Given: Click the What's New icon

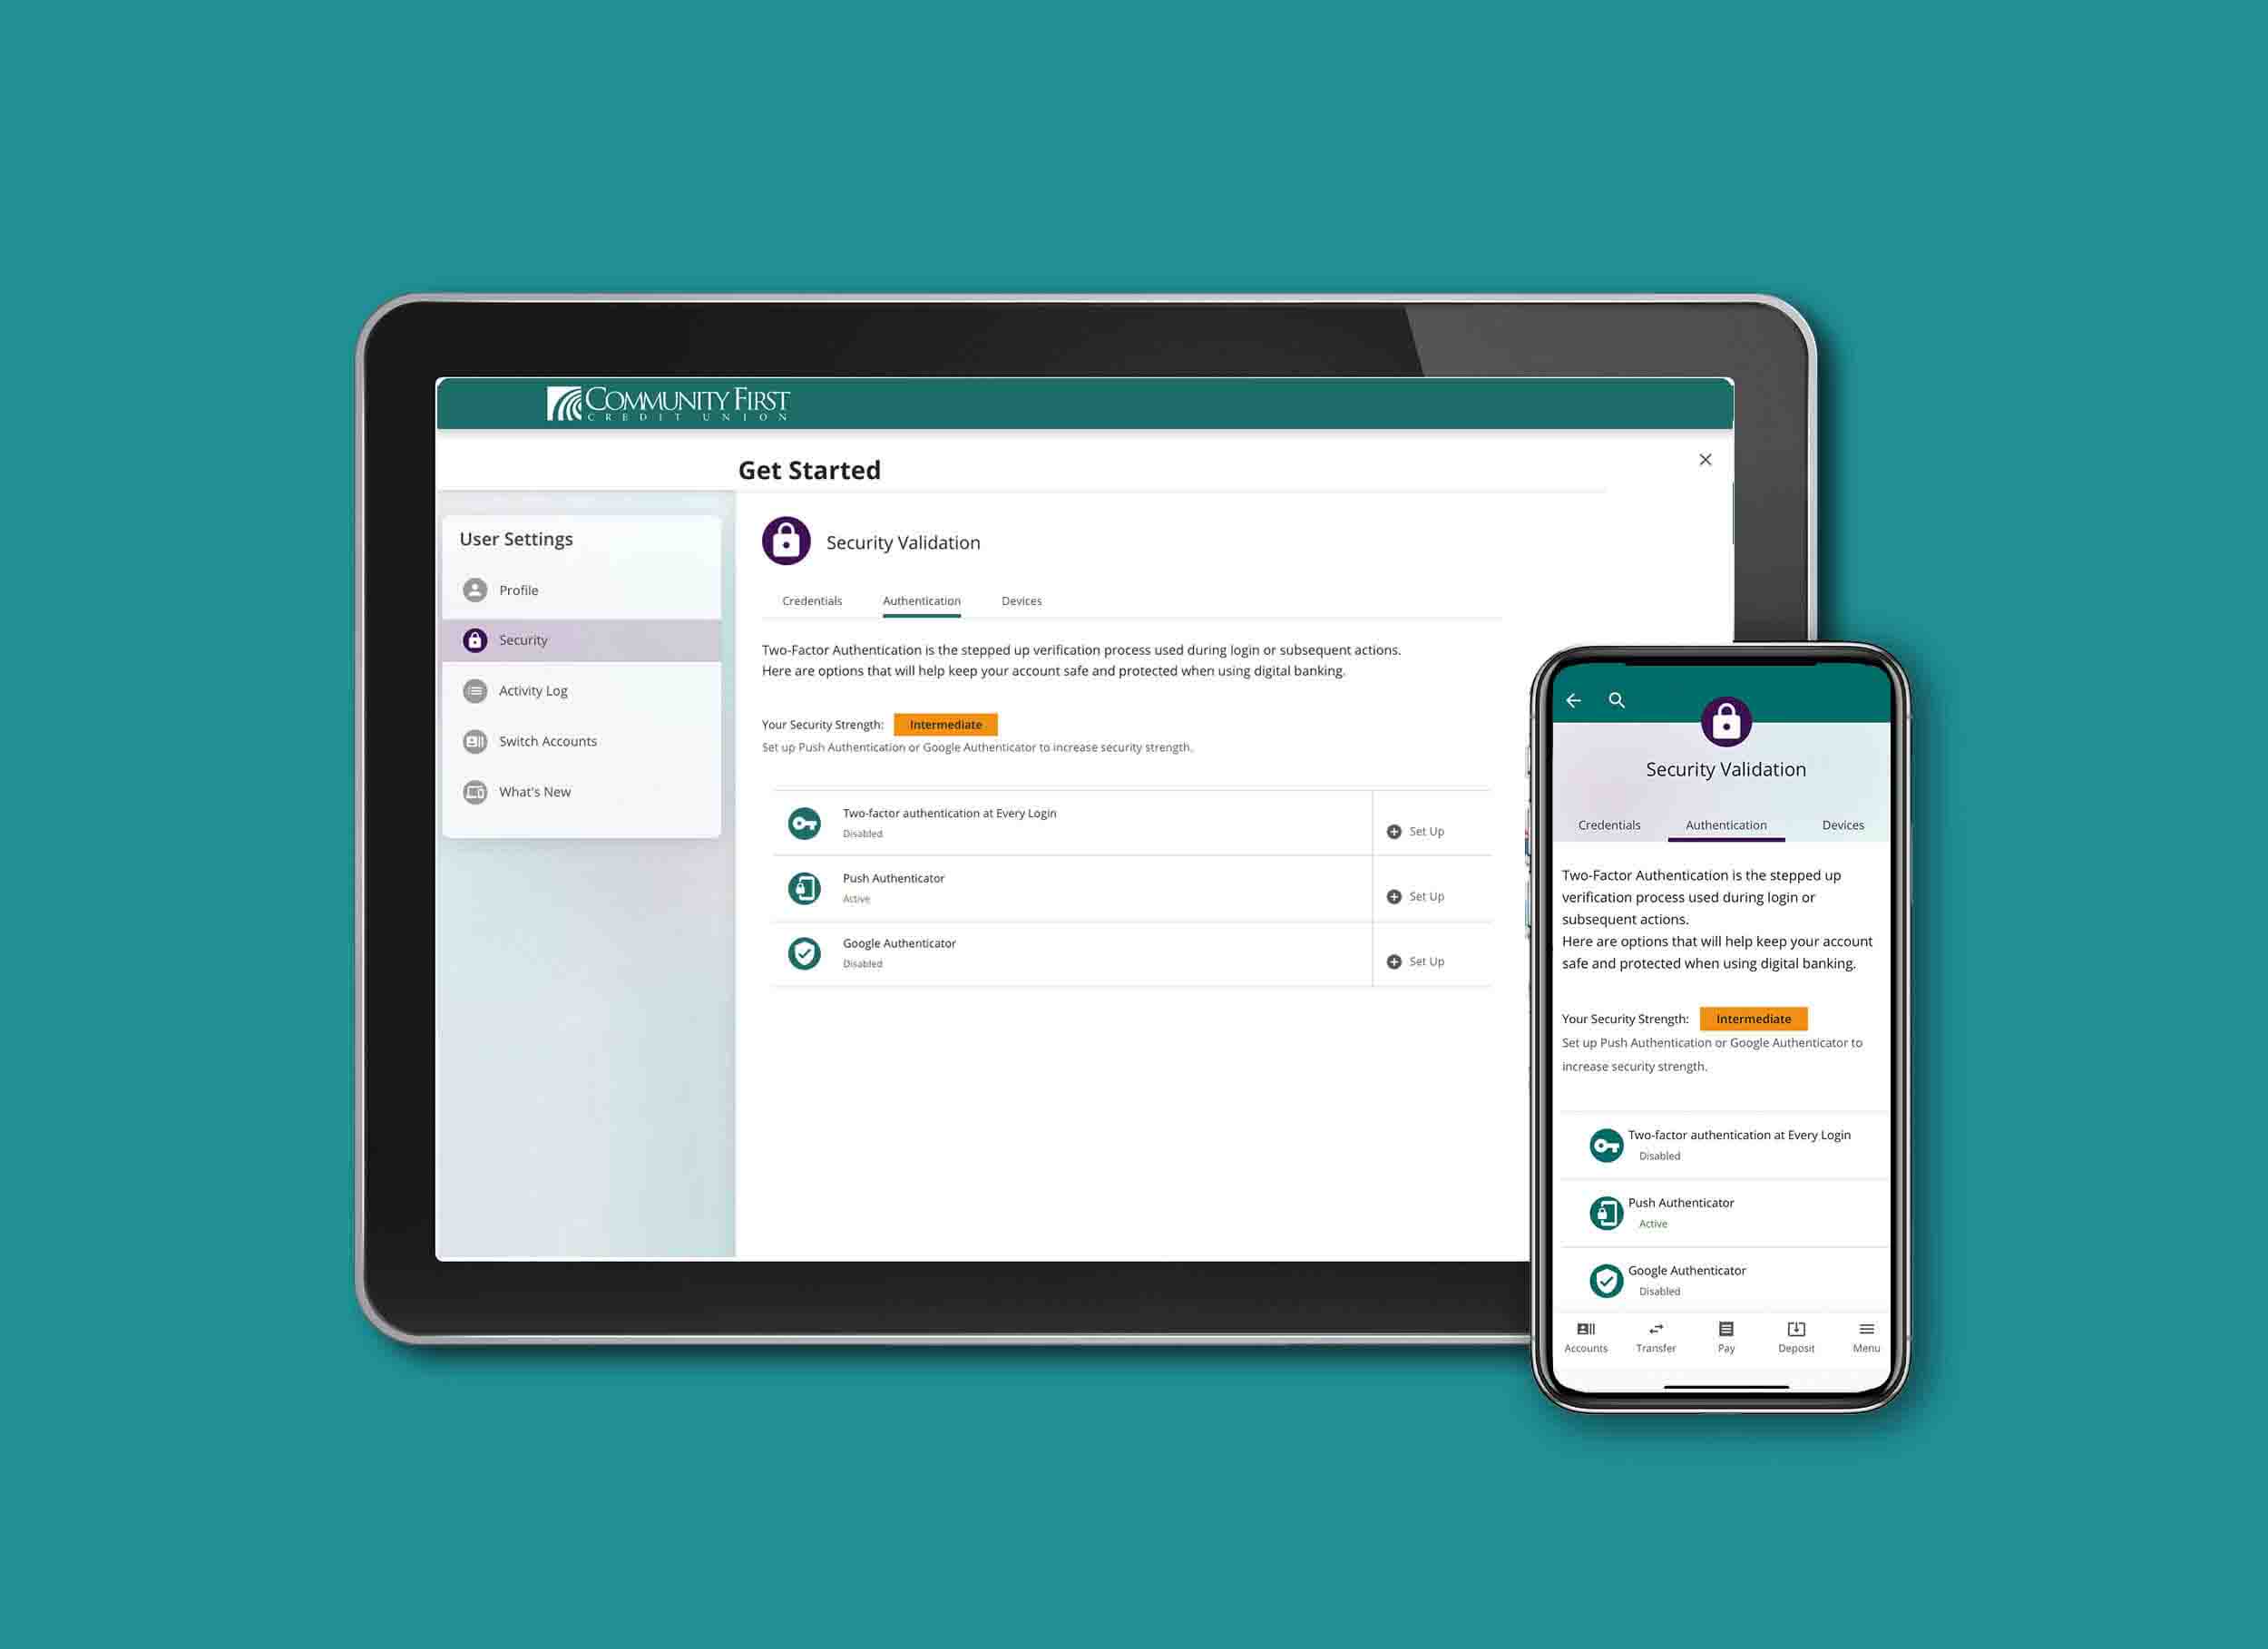Looking at the screenshot, I should coord(479,790).
